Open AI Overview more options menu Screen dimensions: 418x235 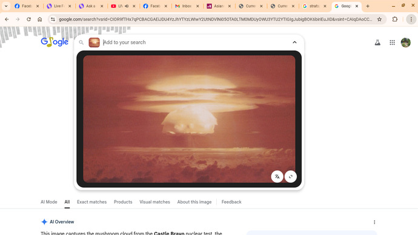[374, 222]
